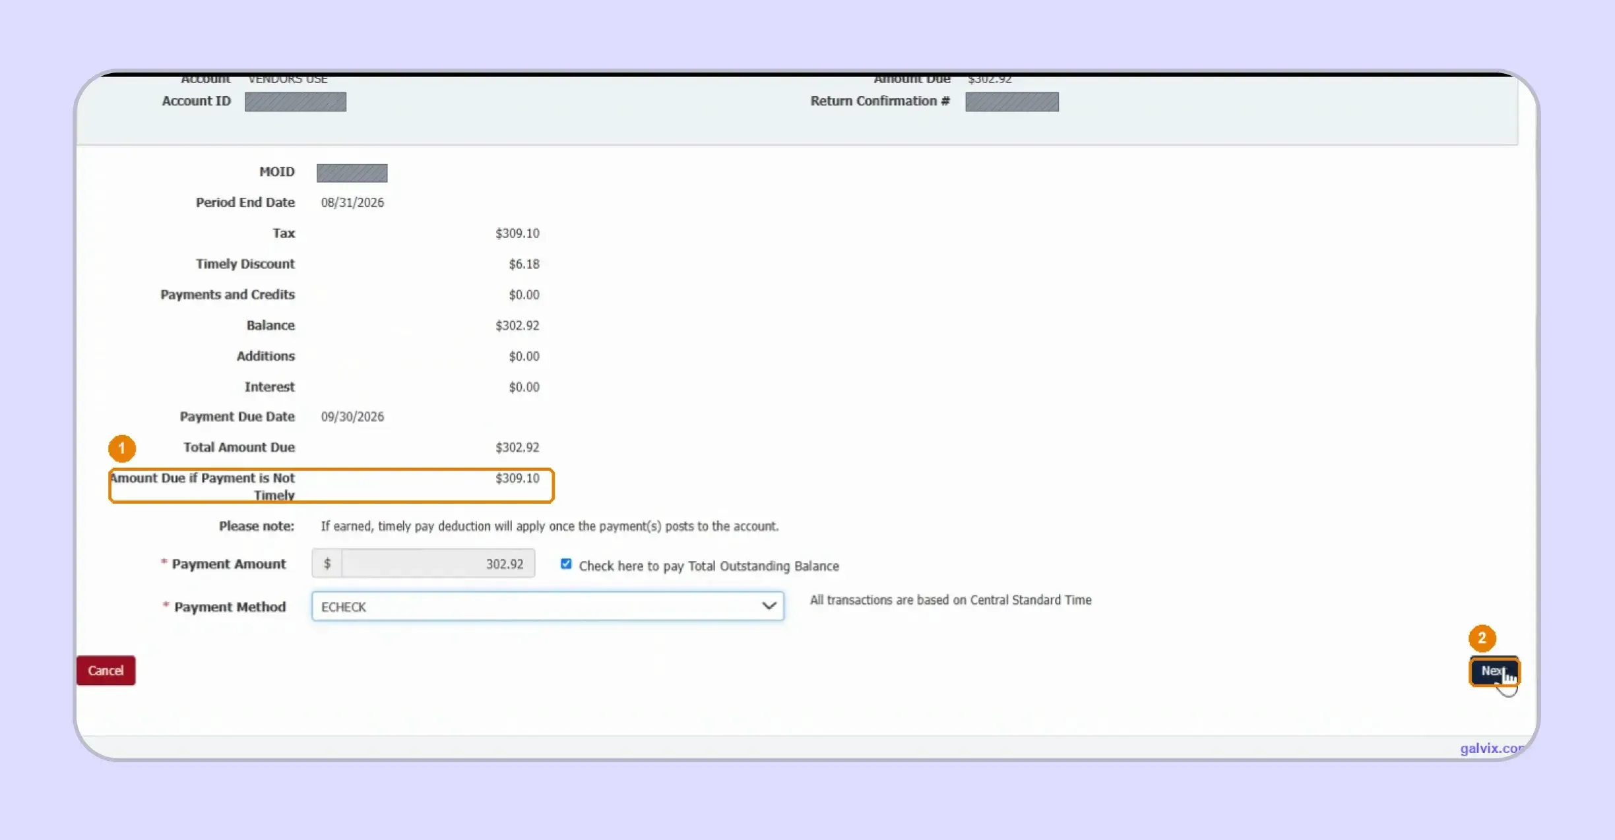1615x840 pixels.
Task: Click the $309.10 not-timely amount
Action: pos(517,478)
